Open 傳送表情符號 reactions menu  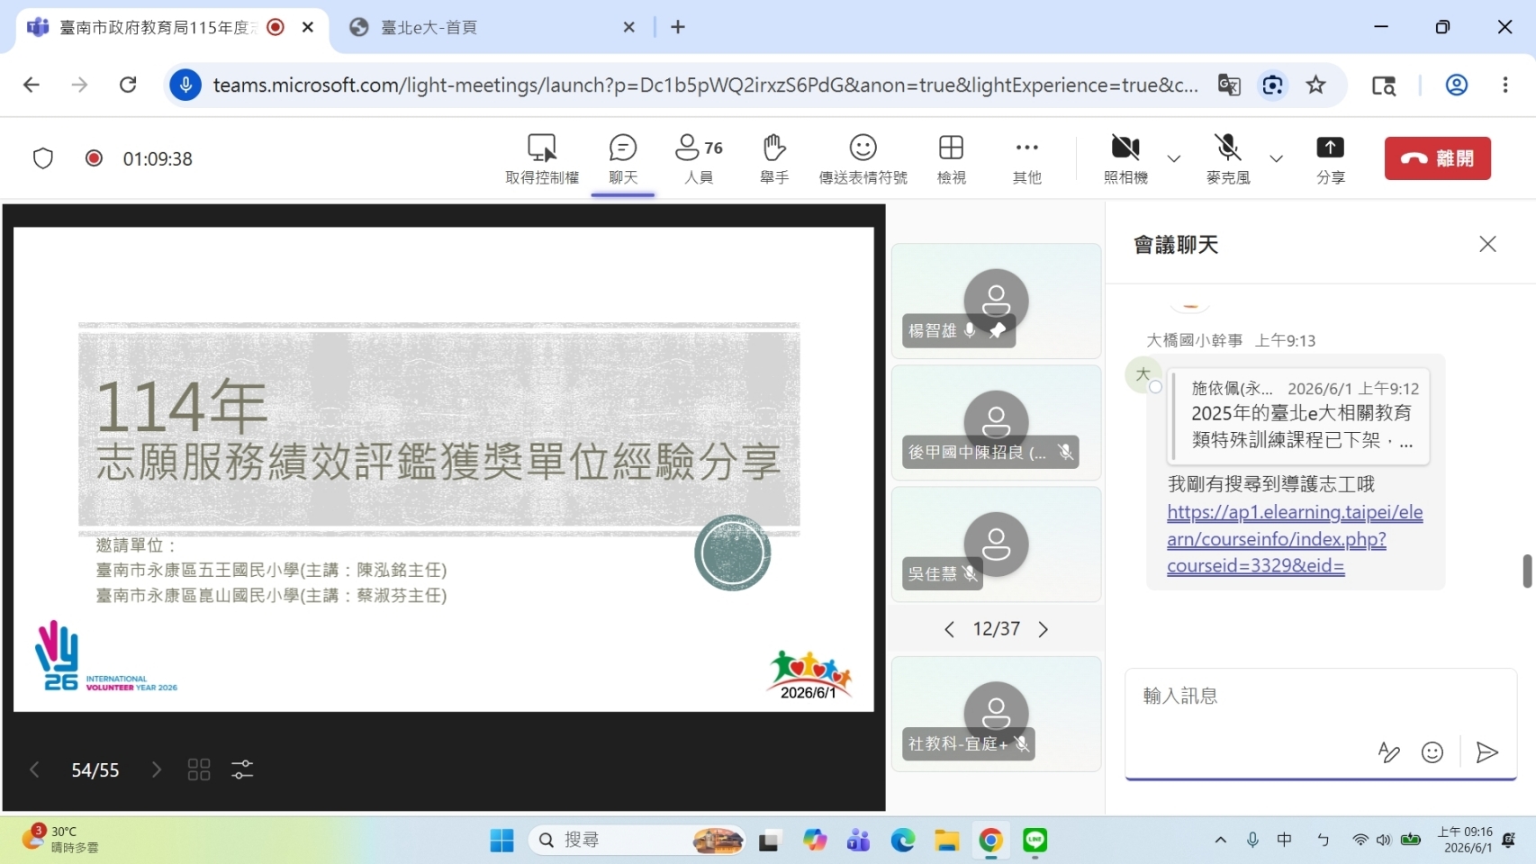click(x=863, y=158)
